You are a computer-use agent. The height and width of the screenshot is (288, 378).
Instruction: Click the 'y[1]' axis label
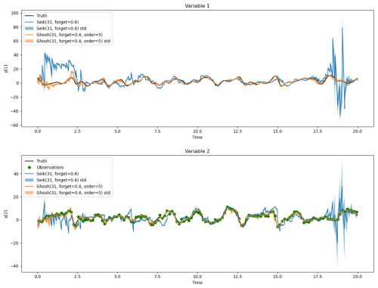coord(6,69)
